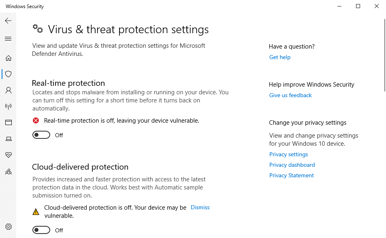The width and height of the screenshot is (386, 238).
Task: Enable Cloud-delivered protection toggle
Action: (x=41, y=230)
